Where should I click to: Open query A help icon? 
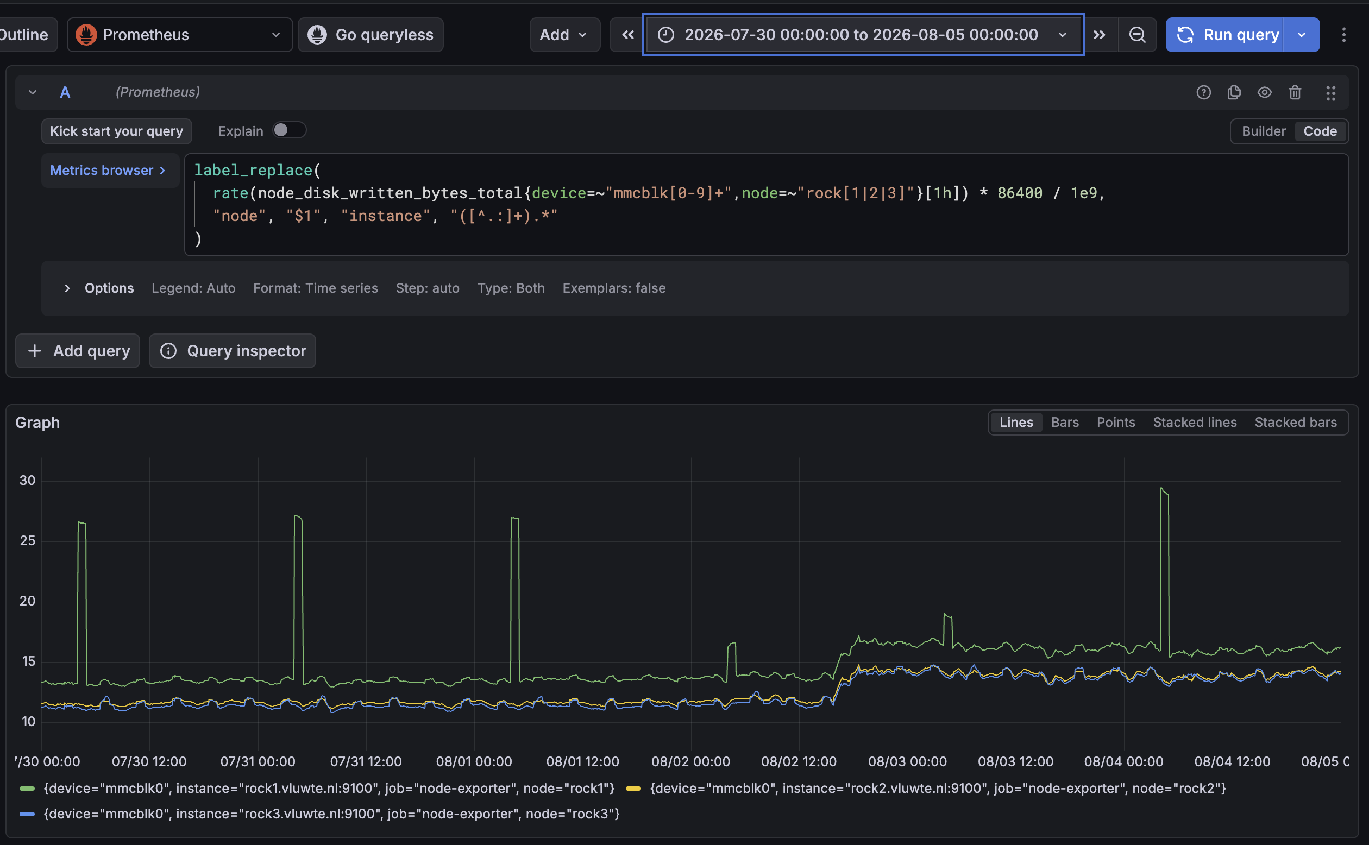coord(1203,92)
